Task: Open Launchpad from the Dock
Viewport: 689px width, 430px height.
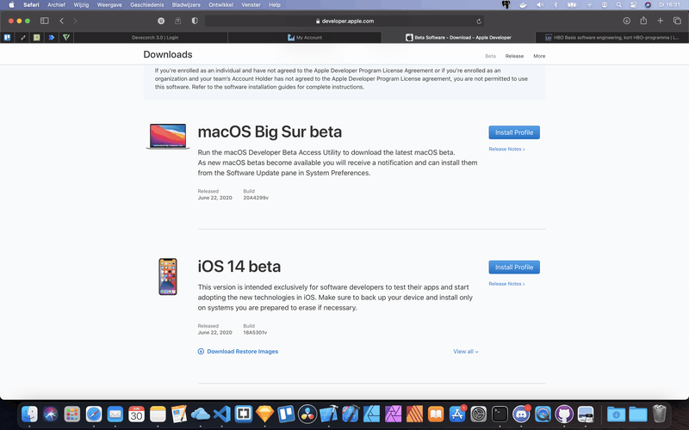Action: click(x=72, y=414)
